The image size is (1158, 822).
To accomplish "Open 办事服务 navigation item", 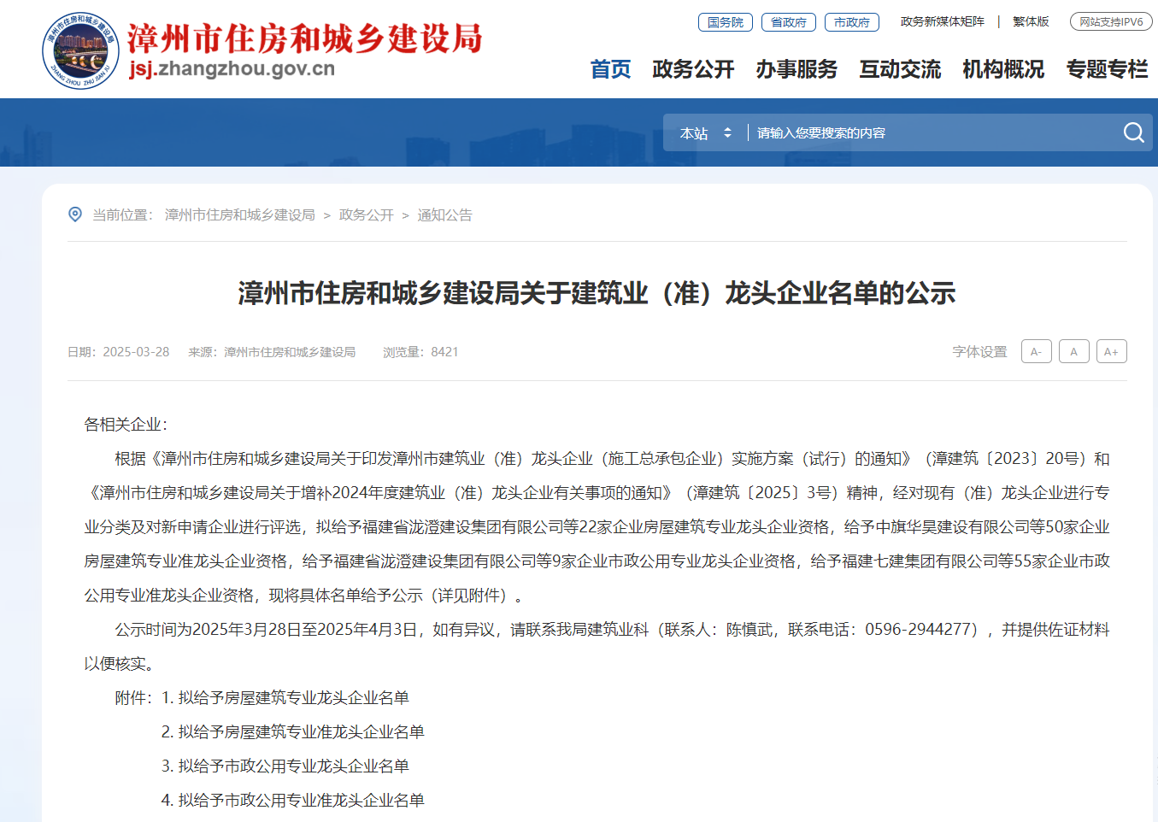I will pyautogui.click(x=796, y=69).
